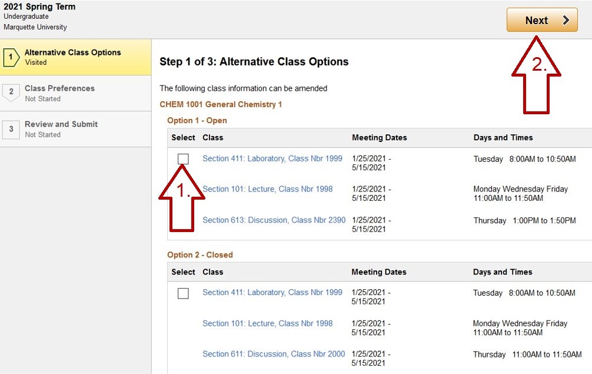Go to Class Preferences step

[x=59, y=93]
